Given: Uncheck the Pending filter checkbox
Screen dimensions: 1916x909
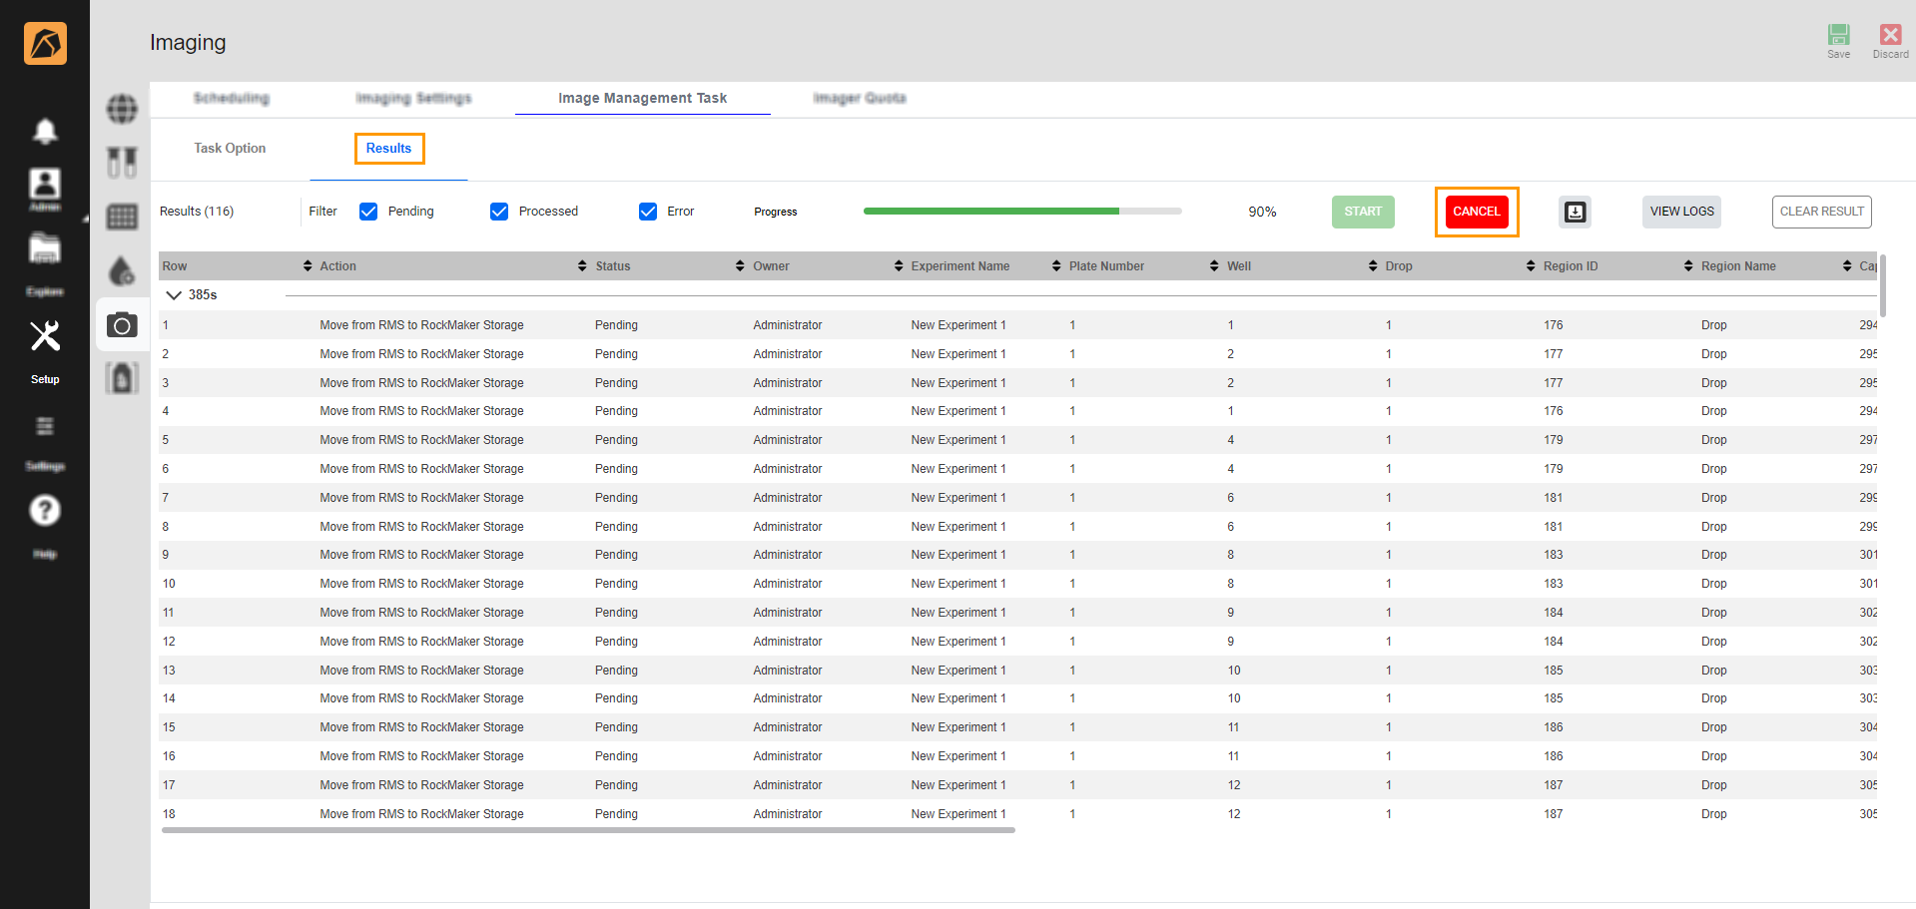Looking at the screenshot, I should point(368,212).
